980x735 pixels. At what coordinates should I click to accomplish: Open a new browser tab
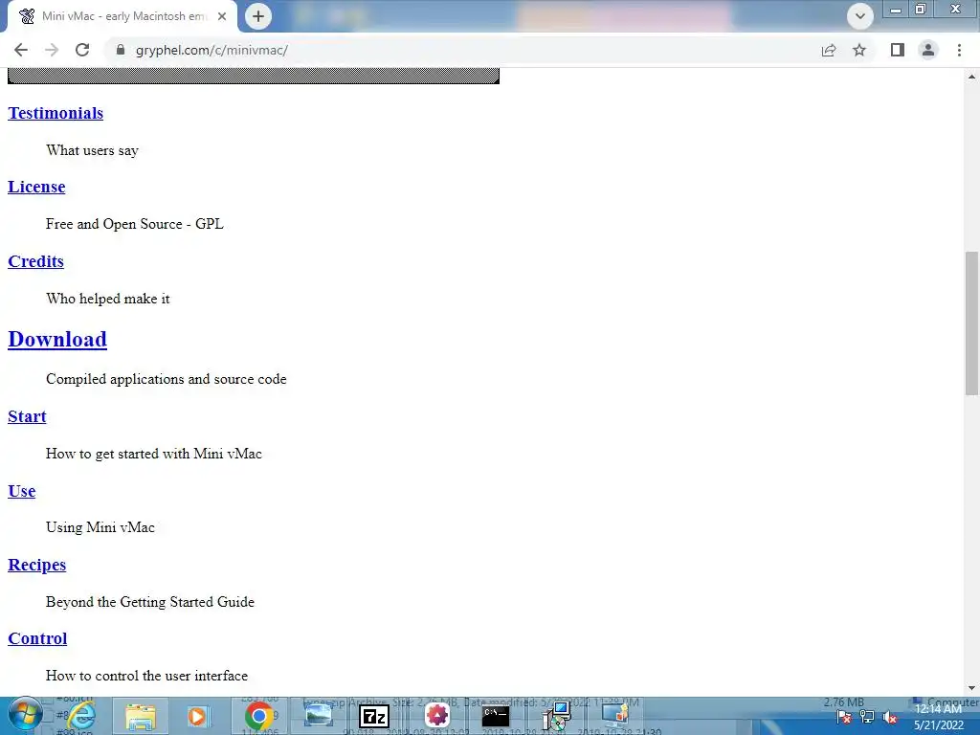coord(258,16)
